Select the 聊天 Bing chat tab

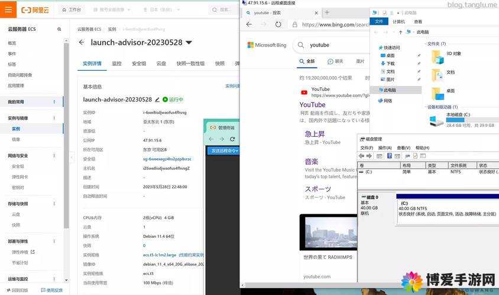[x=335, y=61]
